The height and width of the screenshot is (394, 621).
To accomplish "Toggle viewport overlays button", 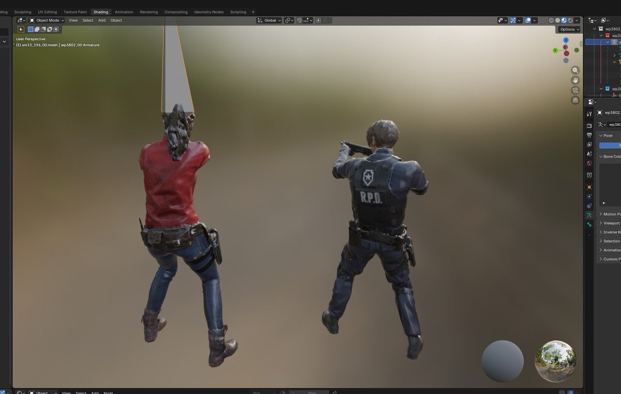I will 528,20.
